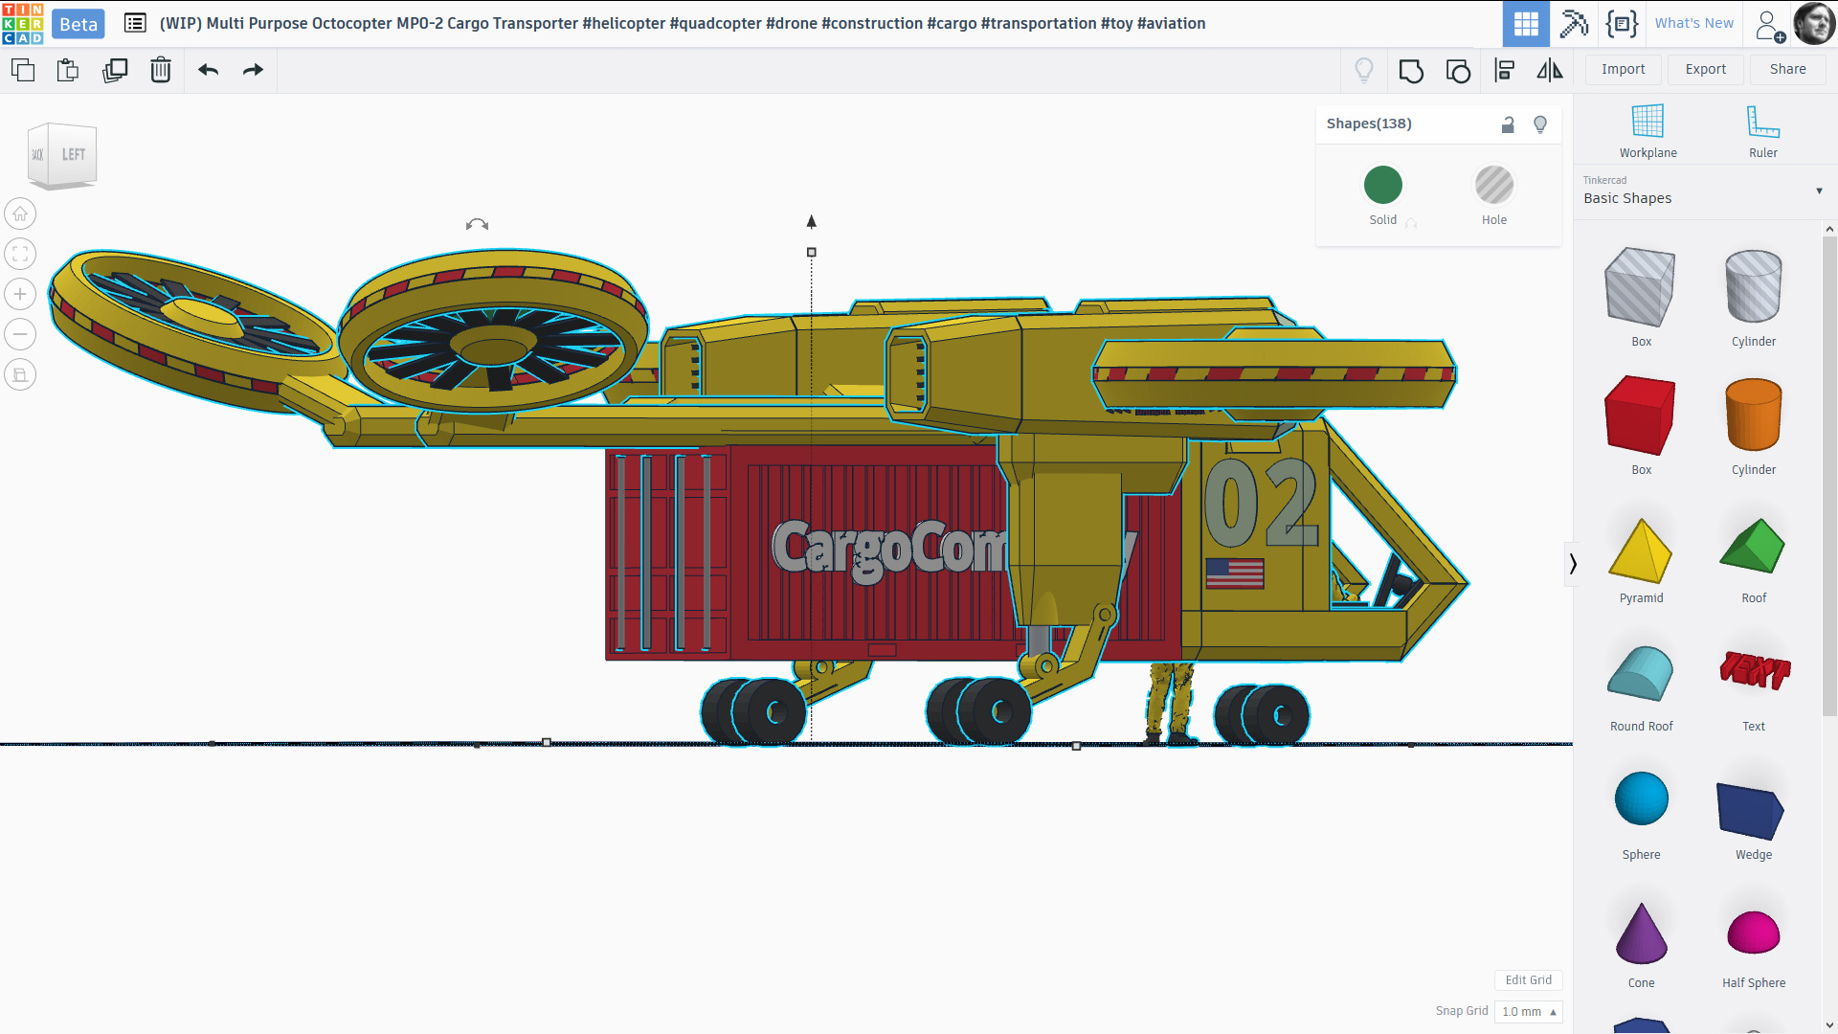The width and height of the screenshot is (1838, 1034).
Task: Click the Align tool icon
Action: tap(1504, 70)
